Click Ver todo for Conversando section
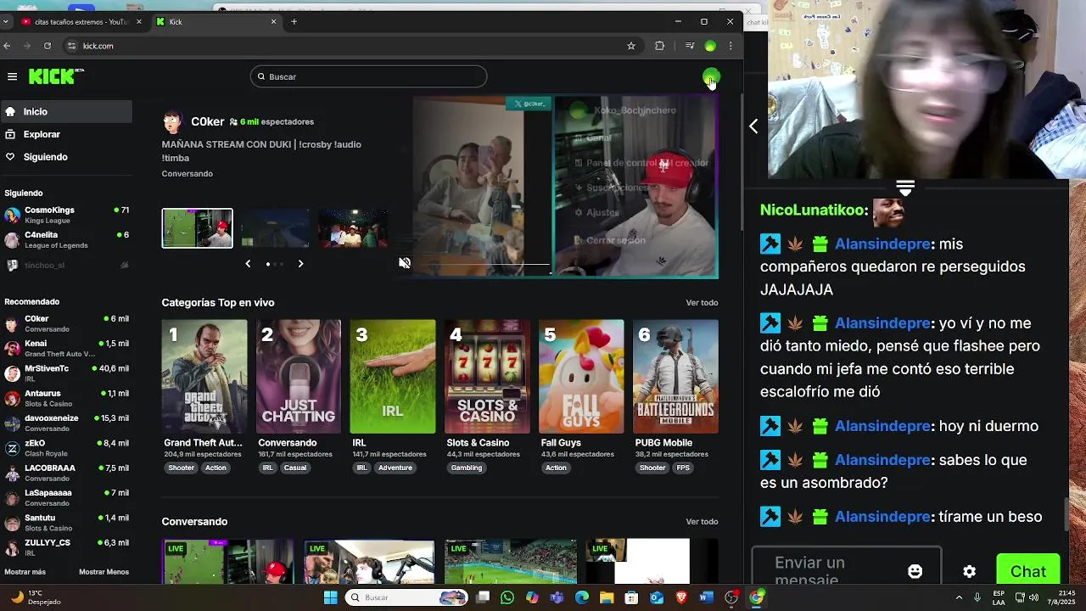 pyautogui.click(x=702, y=522)
